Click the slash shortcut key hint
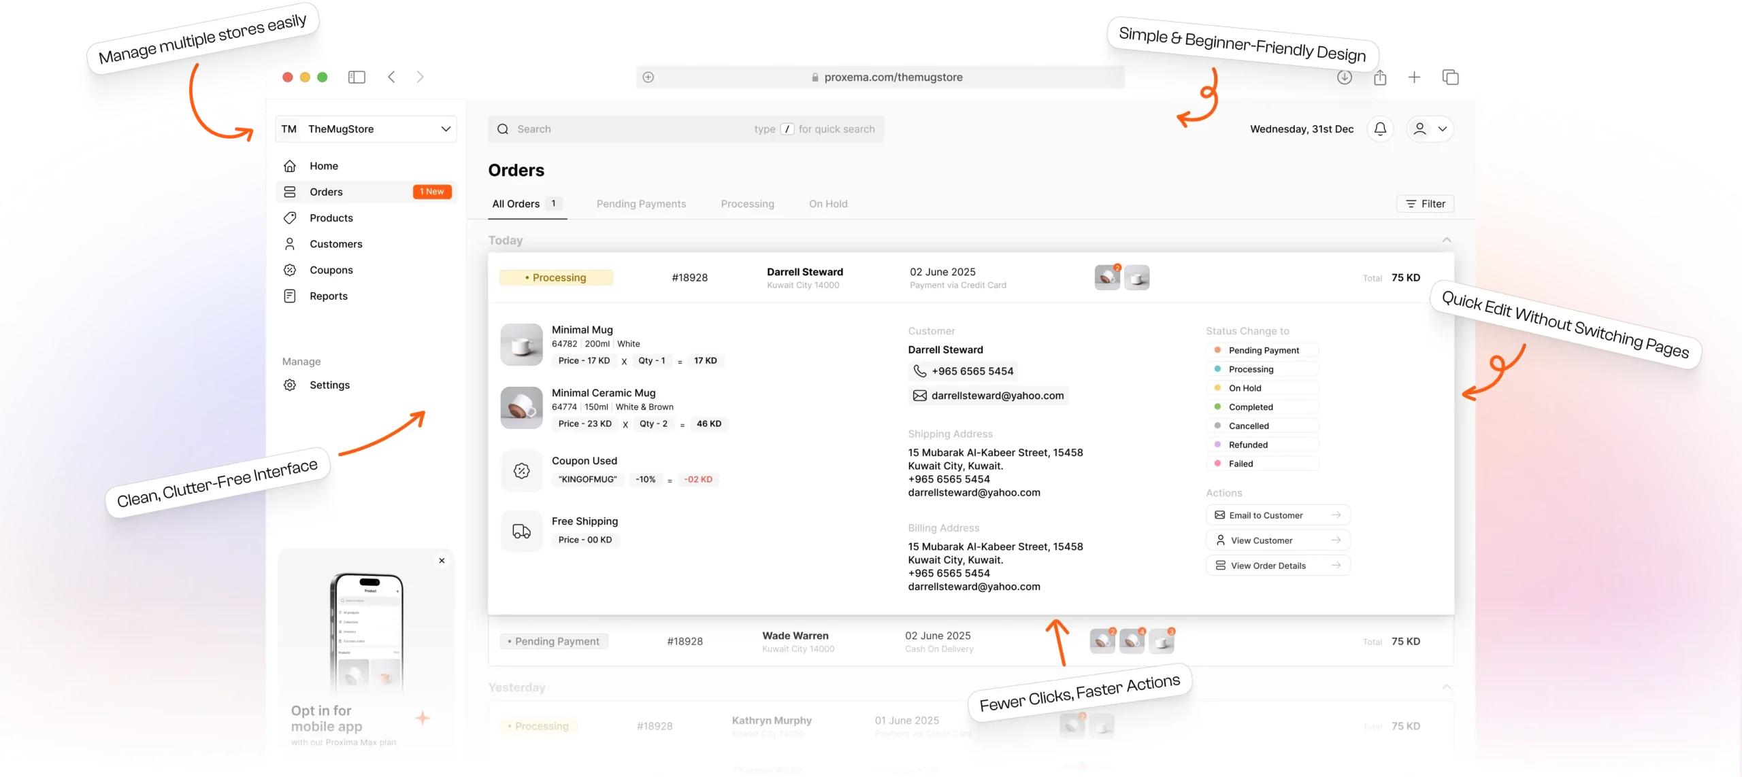 pyautogui.click(x=787, y=129)
